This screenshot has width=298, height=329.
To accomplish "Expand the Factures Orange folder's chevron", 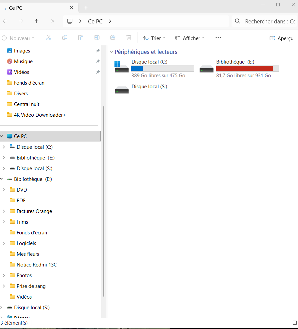I will click(x=4, y=211).
